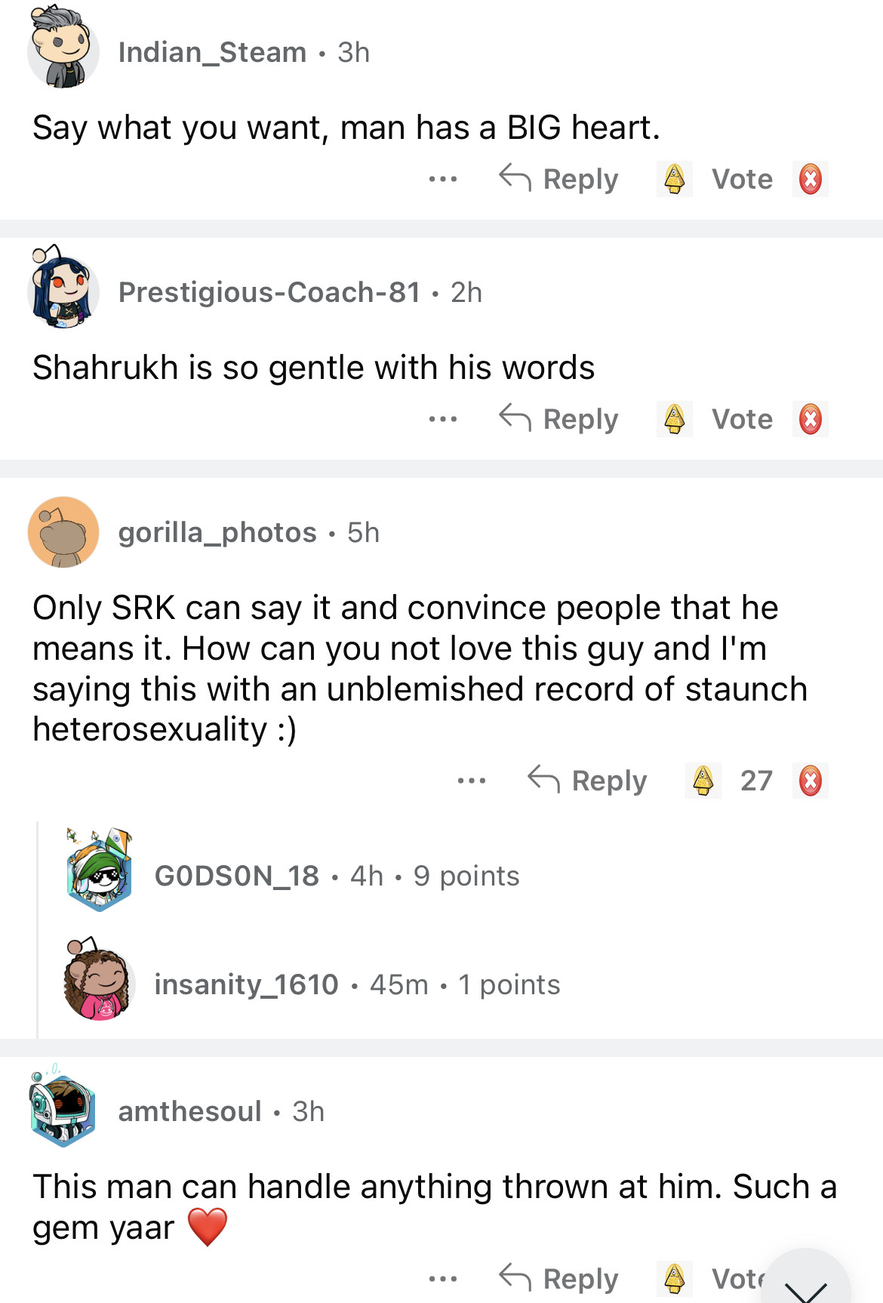Downvote Indian_Steam's comment
Viewport: 883px width, 1303px height.
click(x=810, y=180)
